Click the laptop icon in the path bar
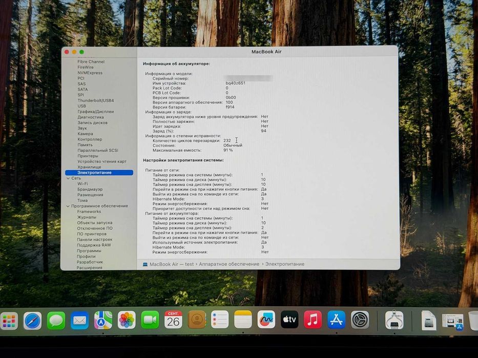The height and width of the screenshot is (358, 478). [145, 264]
